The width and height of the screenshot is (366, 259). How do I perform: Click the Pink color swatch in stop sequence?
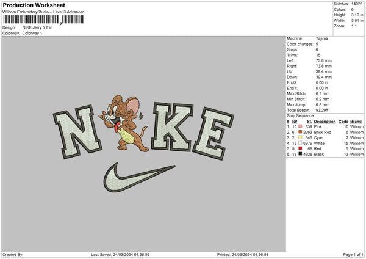pyautogui.click(x=300, y=126)
